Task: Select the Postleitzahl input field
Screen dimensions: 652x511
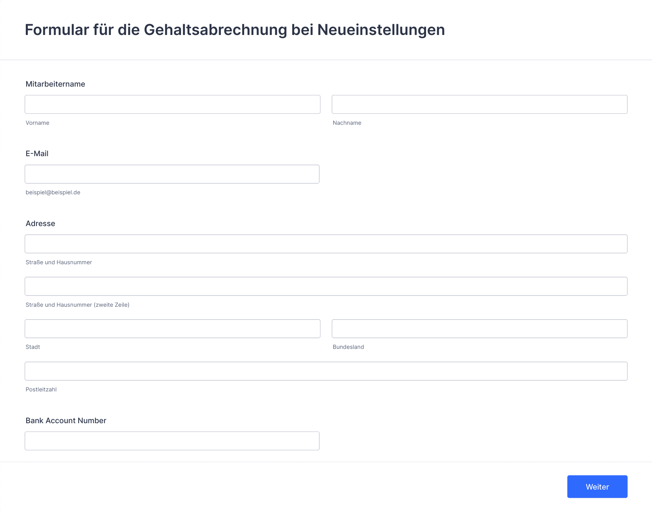Action: coord(326,371)
